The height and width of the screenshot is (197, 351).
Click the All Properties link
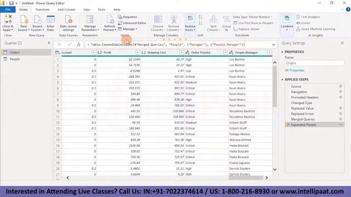pos(295,71)
